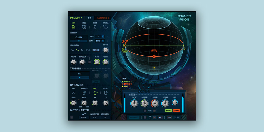This screenshot has width=264, height=132.
Task: Open the Bars value dropdown
Action: (x=103, y=36)
